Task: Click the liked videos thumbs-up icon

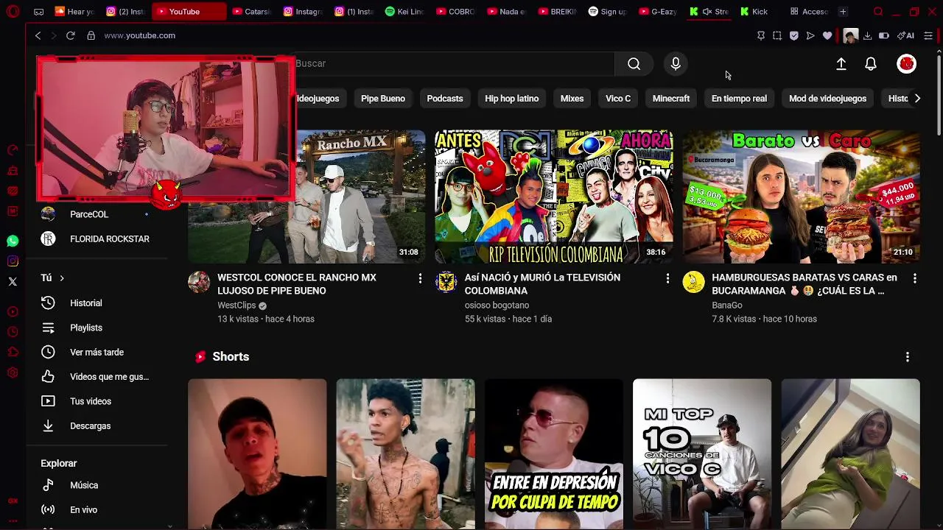Action: (x=48, y=377)
